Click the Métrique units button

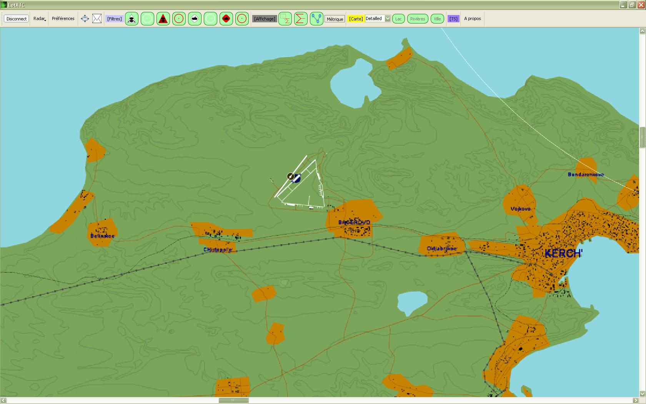tap(335, 19)
